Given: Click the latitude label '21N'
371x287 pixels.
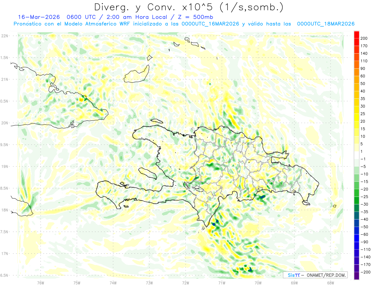Looking at the screenshot, I should [x=4, y=79].
